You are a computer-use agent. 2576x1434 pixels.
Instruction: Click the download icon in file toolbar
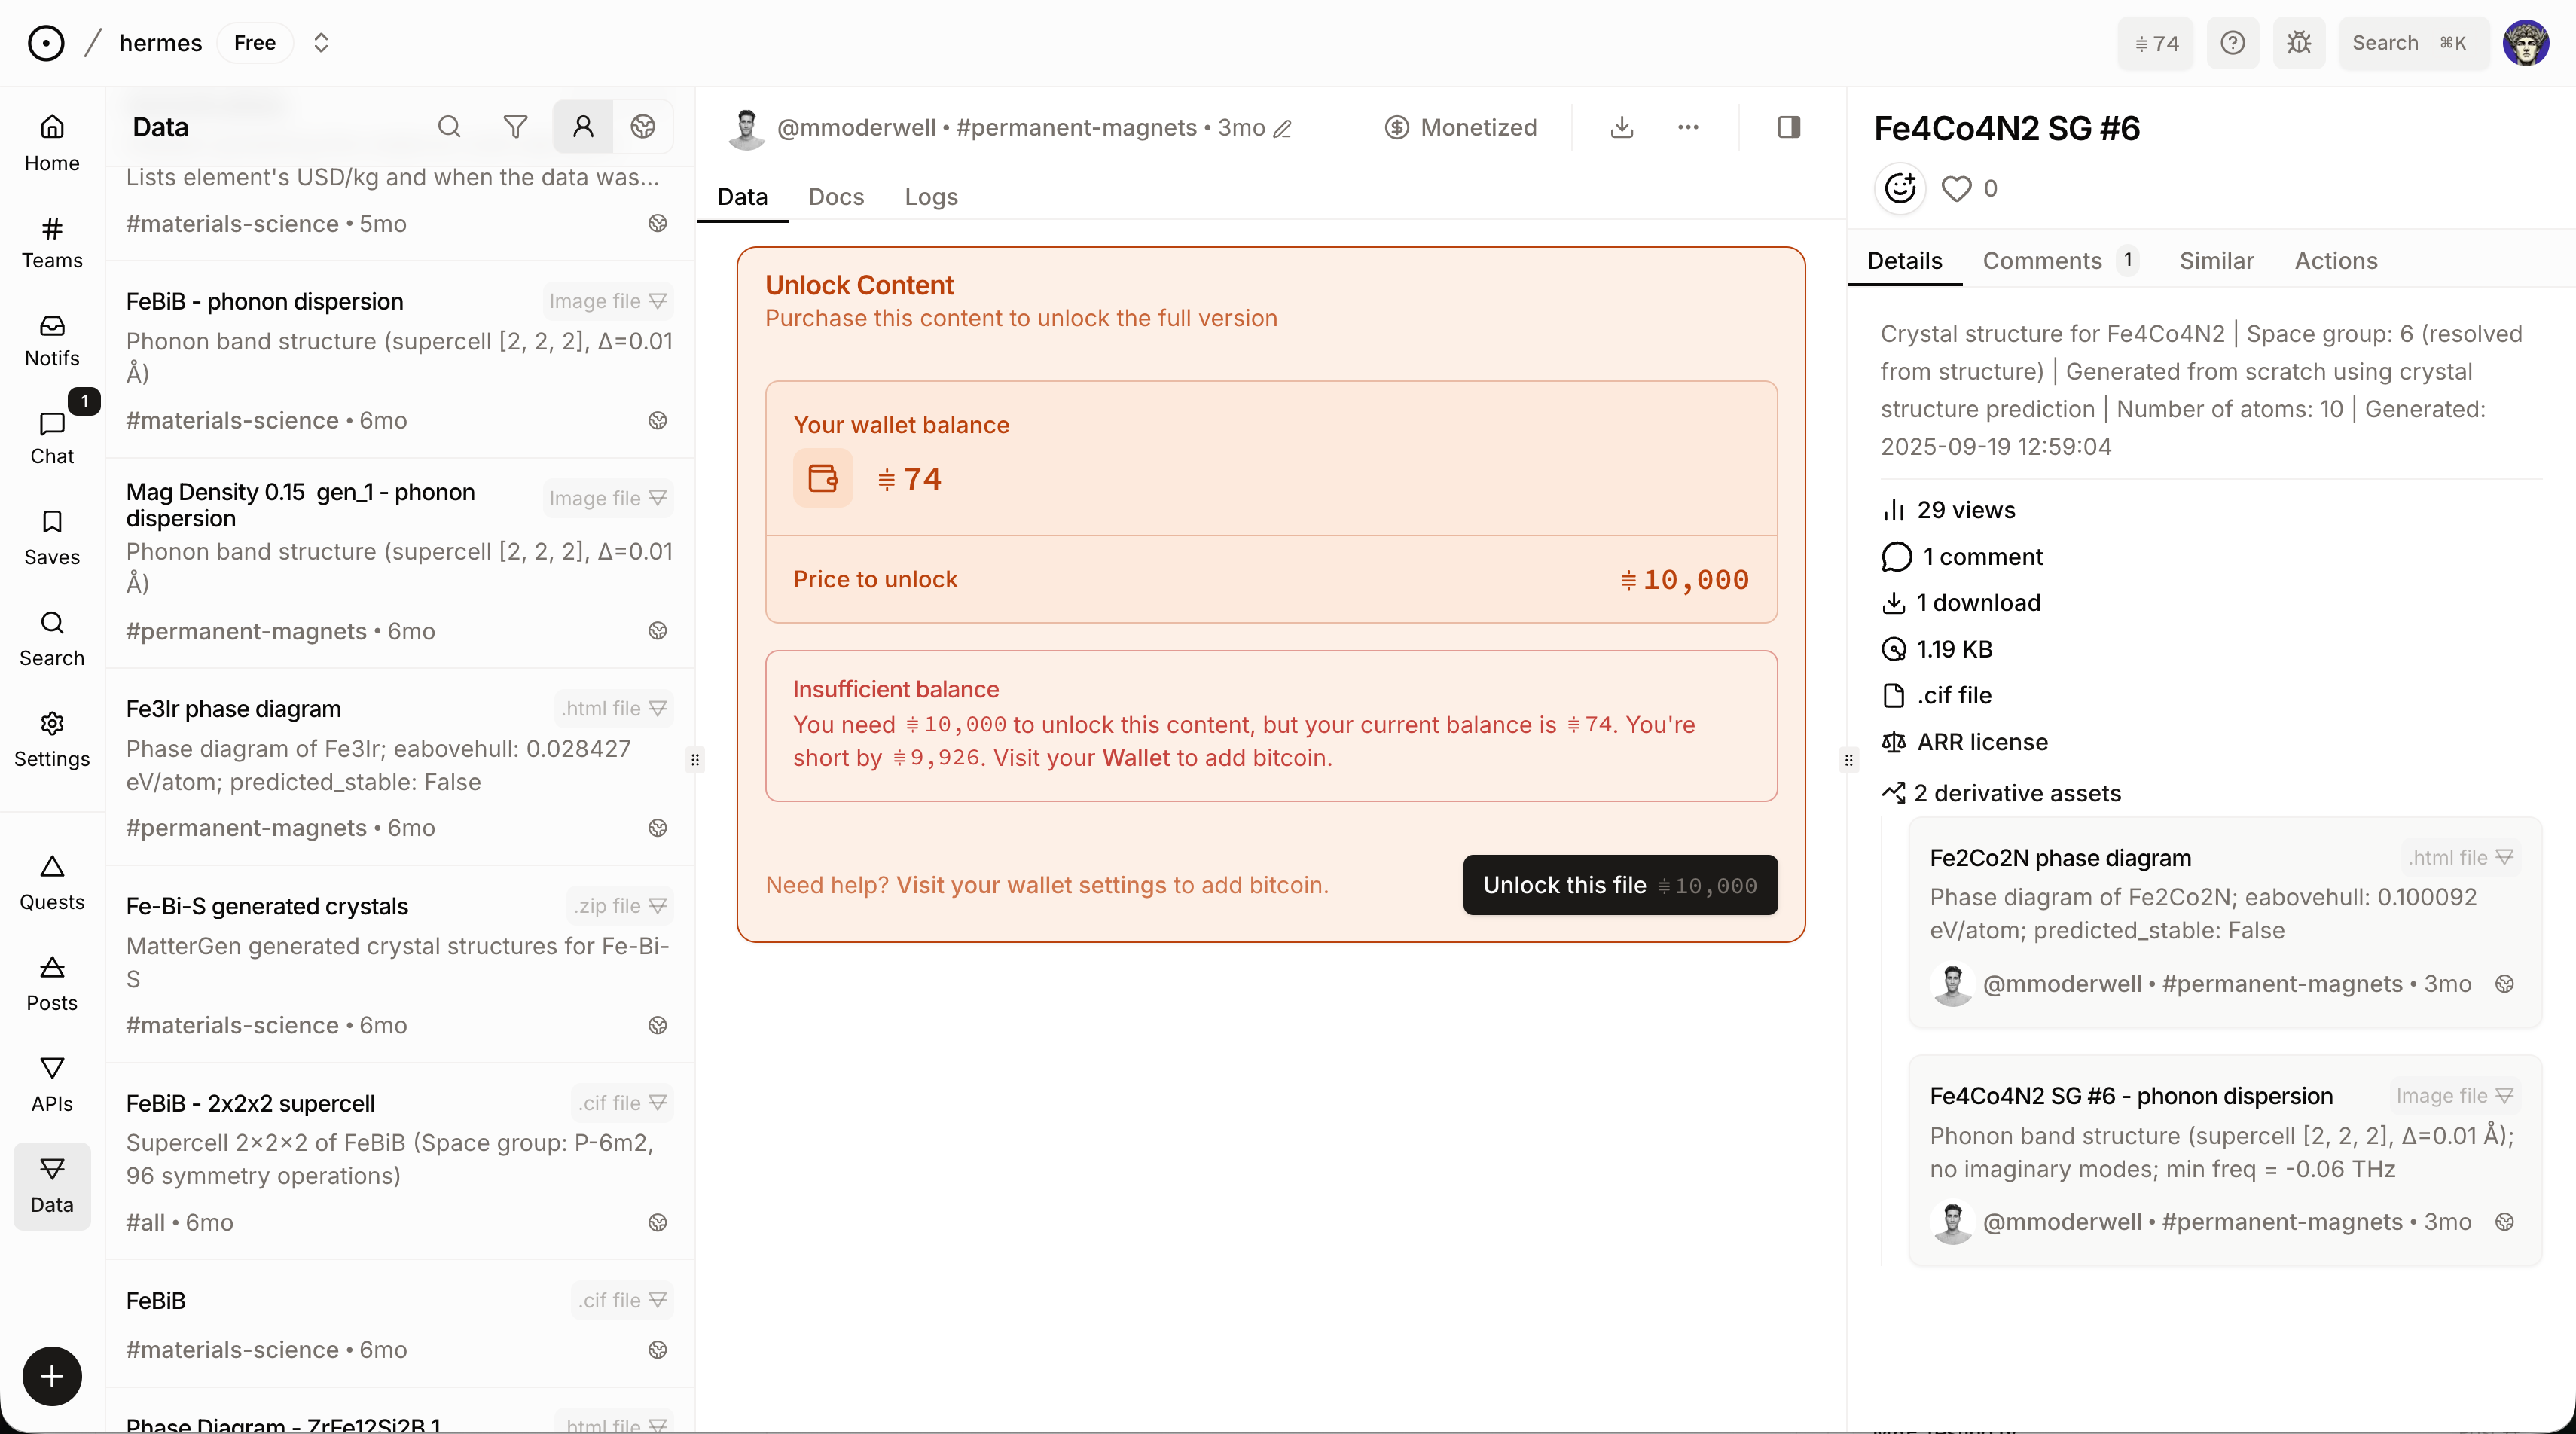click(1622, 127)
